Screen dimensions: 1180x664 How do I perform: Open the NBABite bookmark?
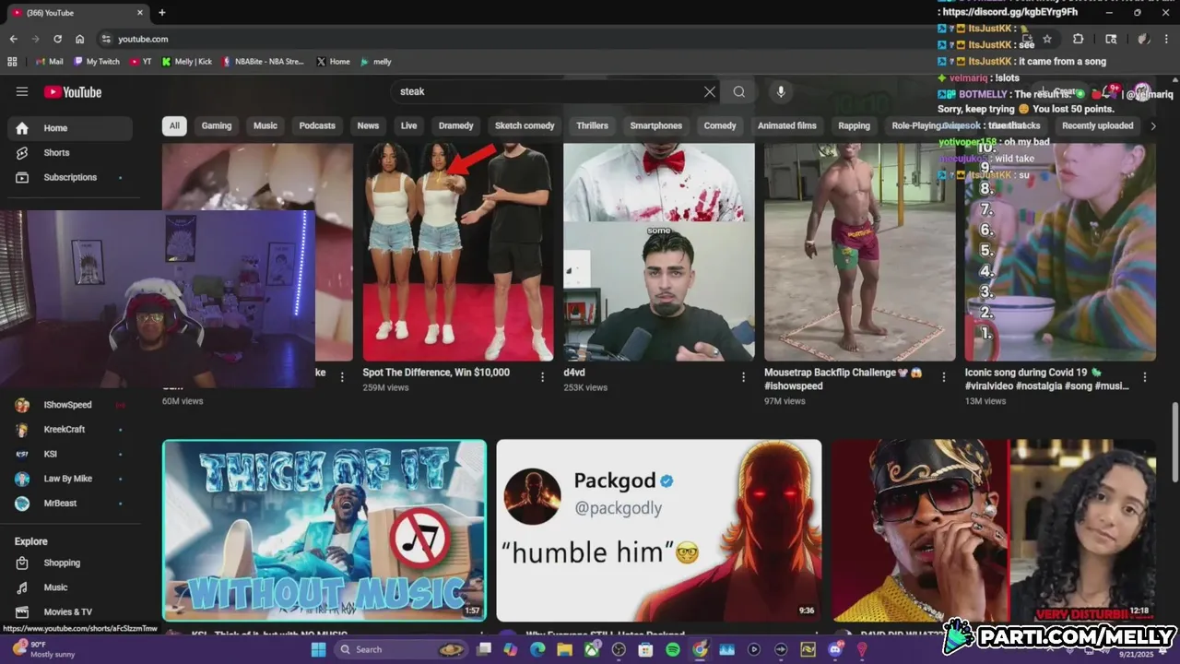click(x=263, y=62)
